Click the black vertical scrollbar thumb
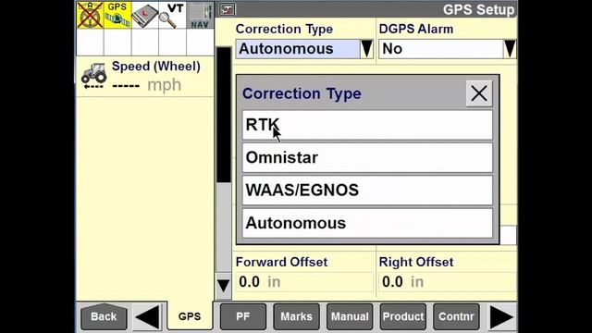 (224, 115)
